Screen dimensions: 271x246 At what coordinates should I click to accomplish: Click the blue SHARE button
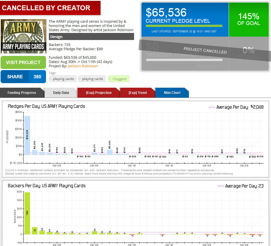(15, 77)
